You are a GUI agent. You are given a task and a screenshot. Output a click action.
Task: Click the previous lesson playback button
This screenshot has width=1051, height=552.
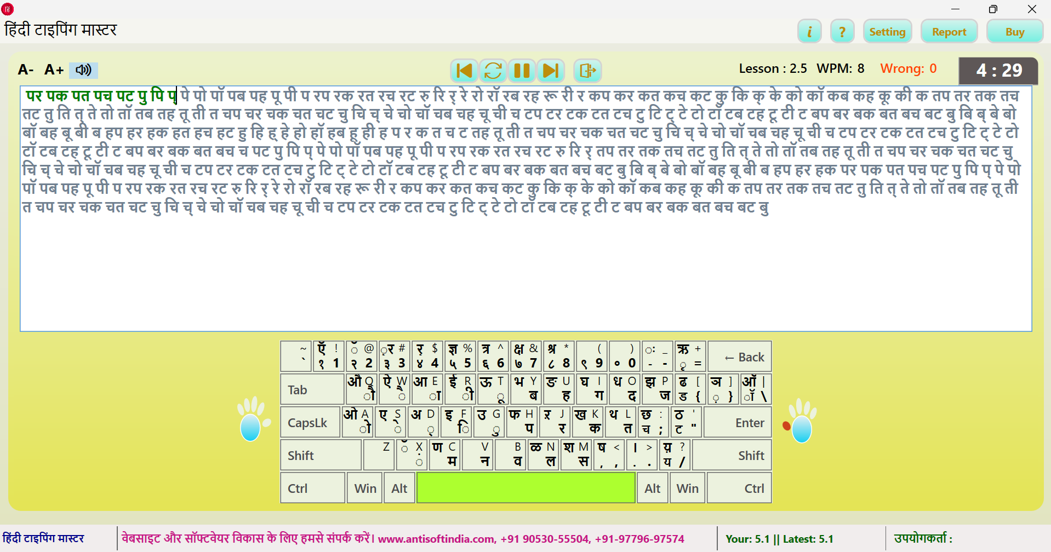pos(464,71)
